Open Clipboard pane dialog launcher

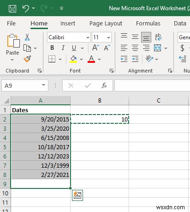(40, 71)
